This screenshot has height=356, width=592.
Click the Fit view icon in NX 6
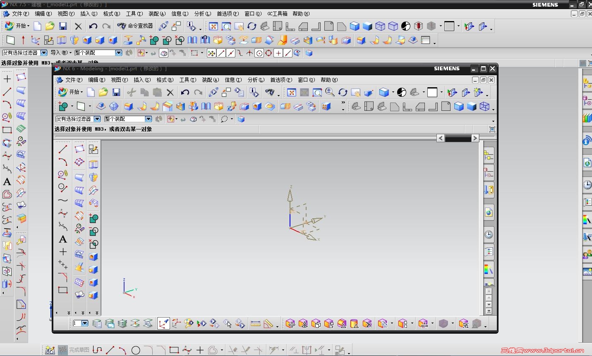click(x=292, y=92)
